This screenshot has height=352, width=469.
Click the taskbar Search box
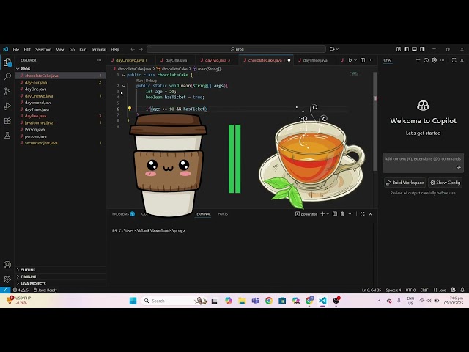174,301
